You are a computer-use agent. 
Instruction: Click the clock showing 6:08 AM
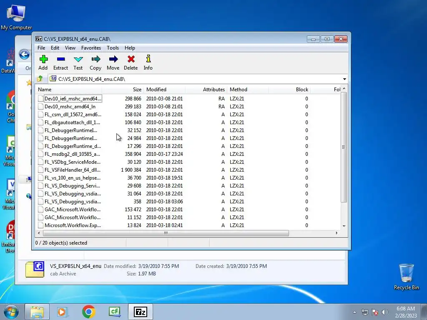[x=406, y=309]
